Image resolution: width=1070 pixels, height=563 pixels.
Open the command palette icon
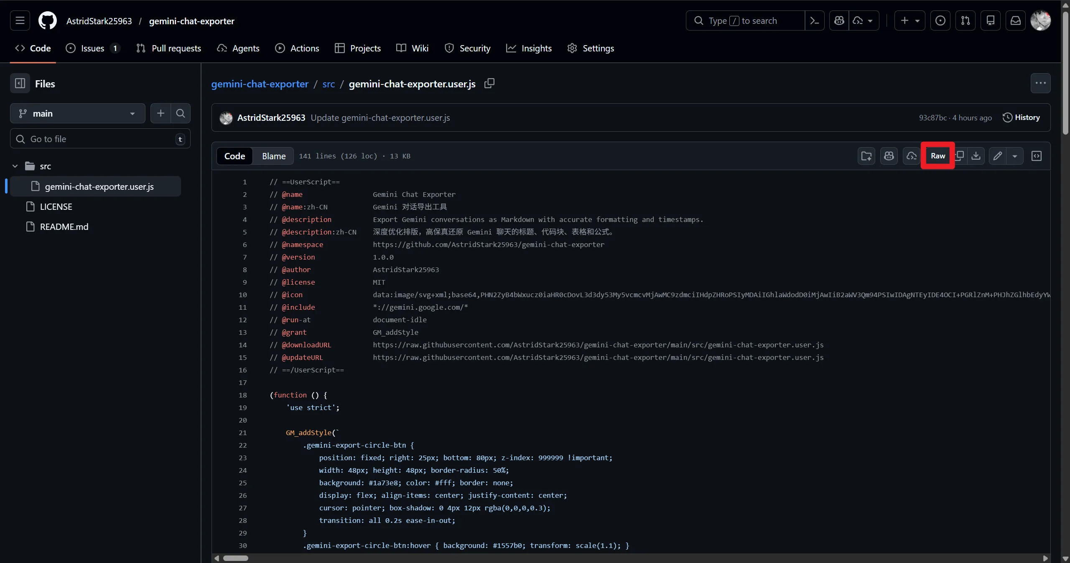pos(814,20)
